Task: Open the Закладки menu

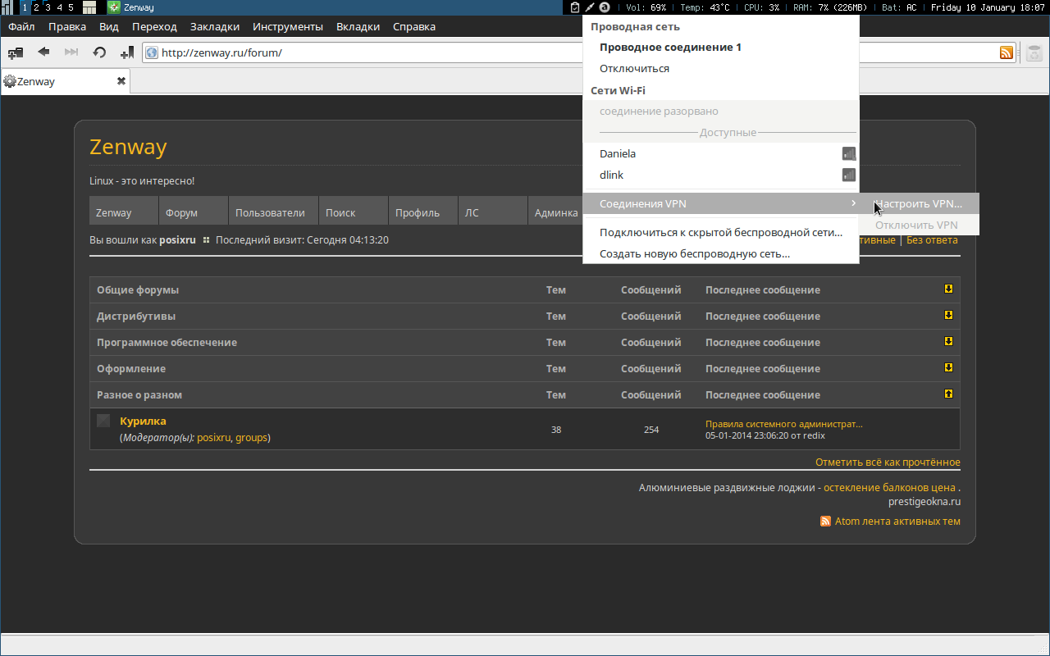Action: [215, 26]
